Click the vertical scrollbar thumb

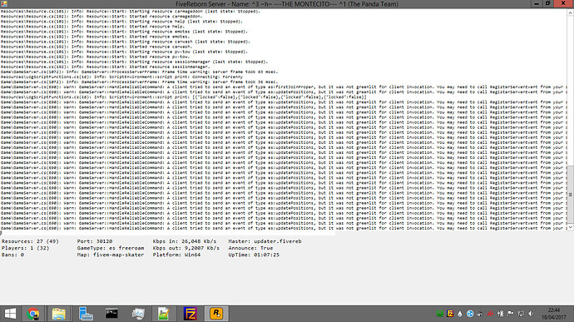coord(571,195)
